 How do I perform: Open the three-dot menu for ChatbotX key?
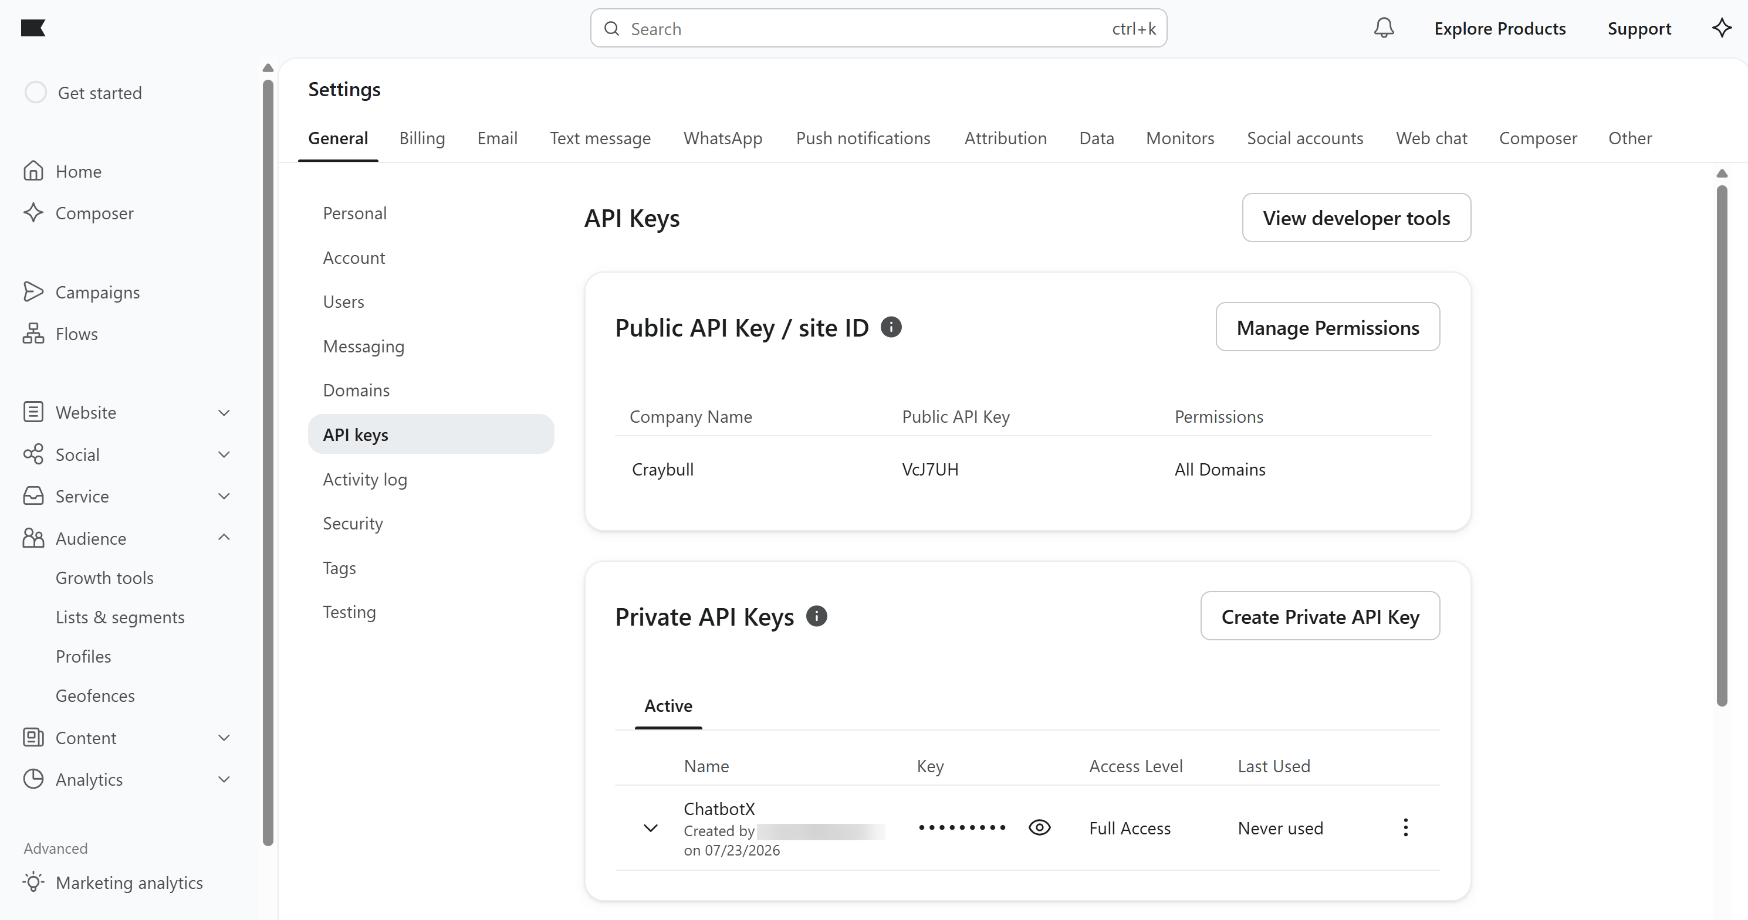click(x=1405, y=827)
